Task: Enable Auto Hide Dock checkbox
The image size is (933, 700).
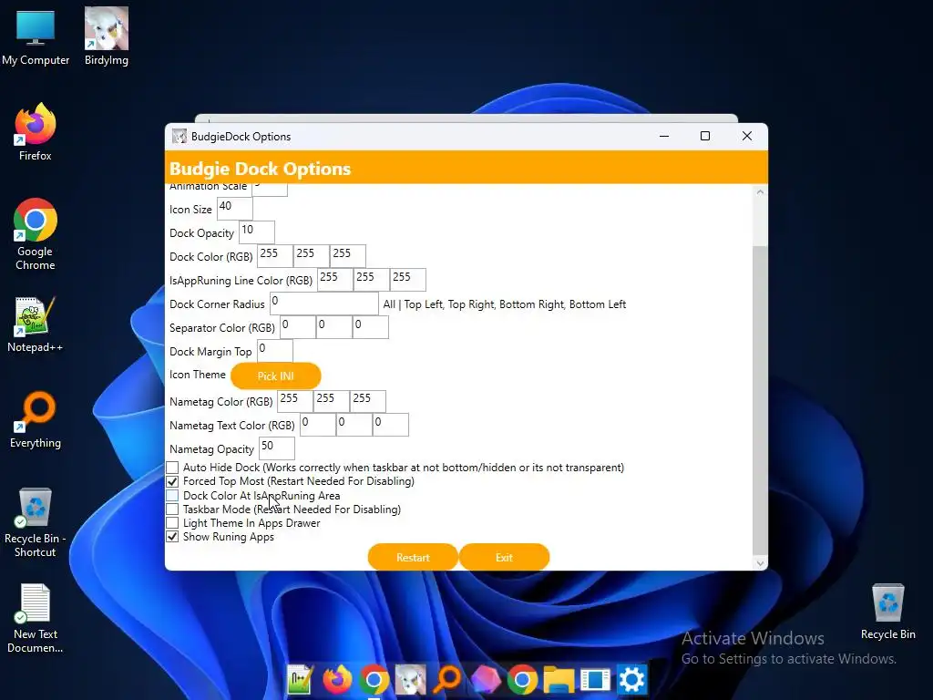Action: pyautogui.click(x=172, y=468)
